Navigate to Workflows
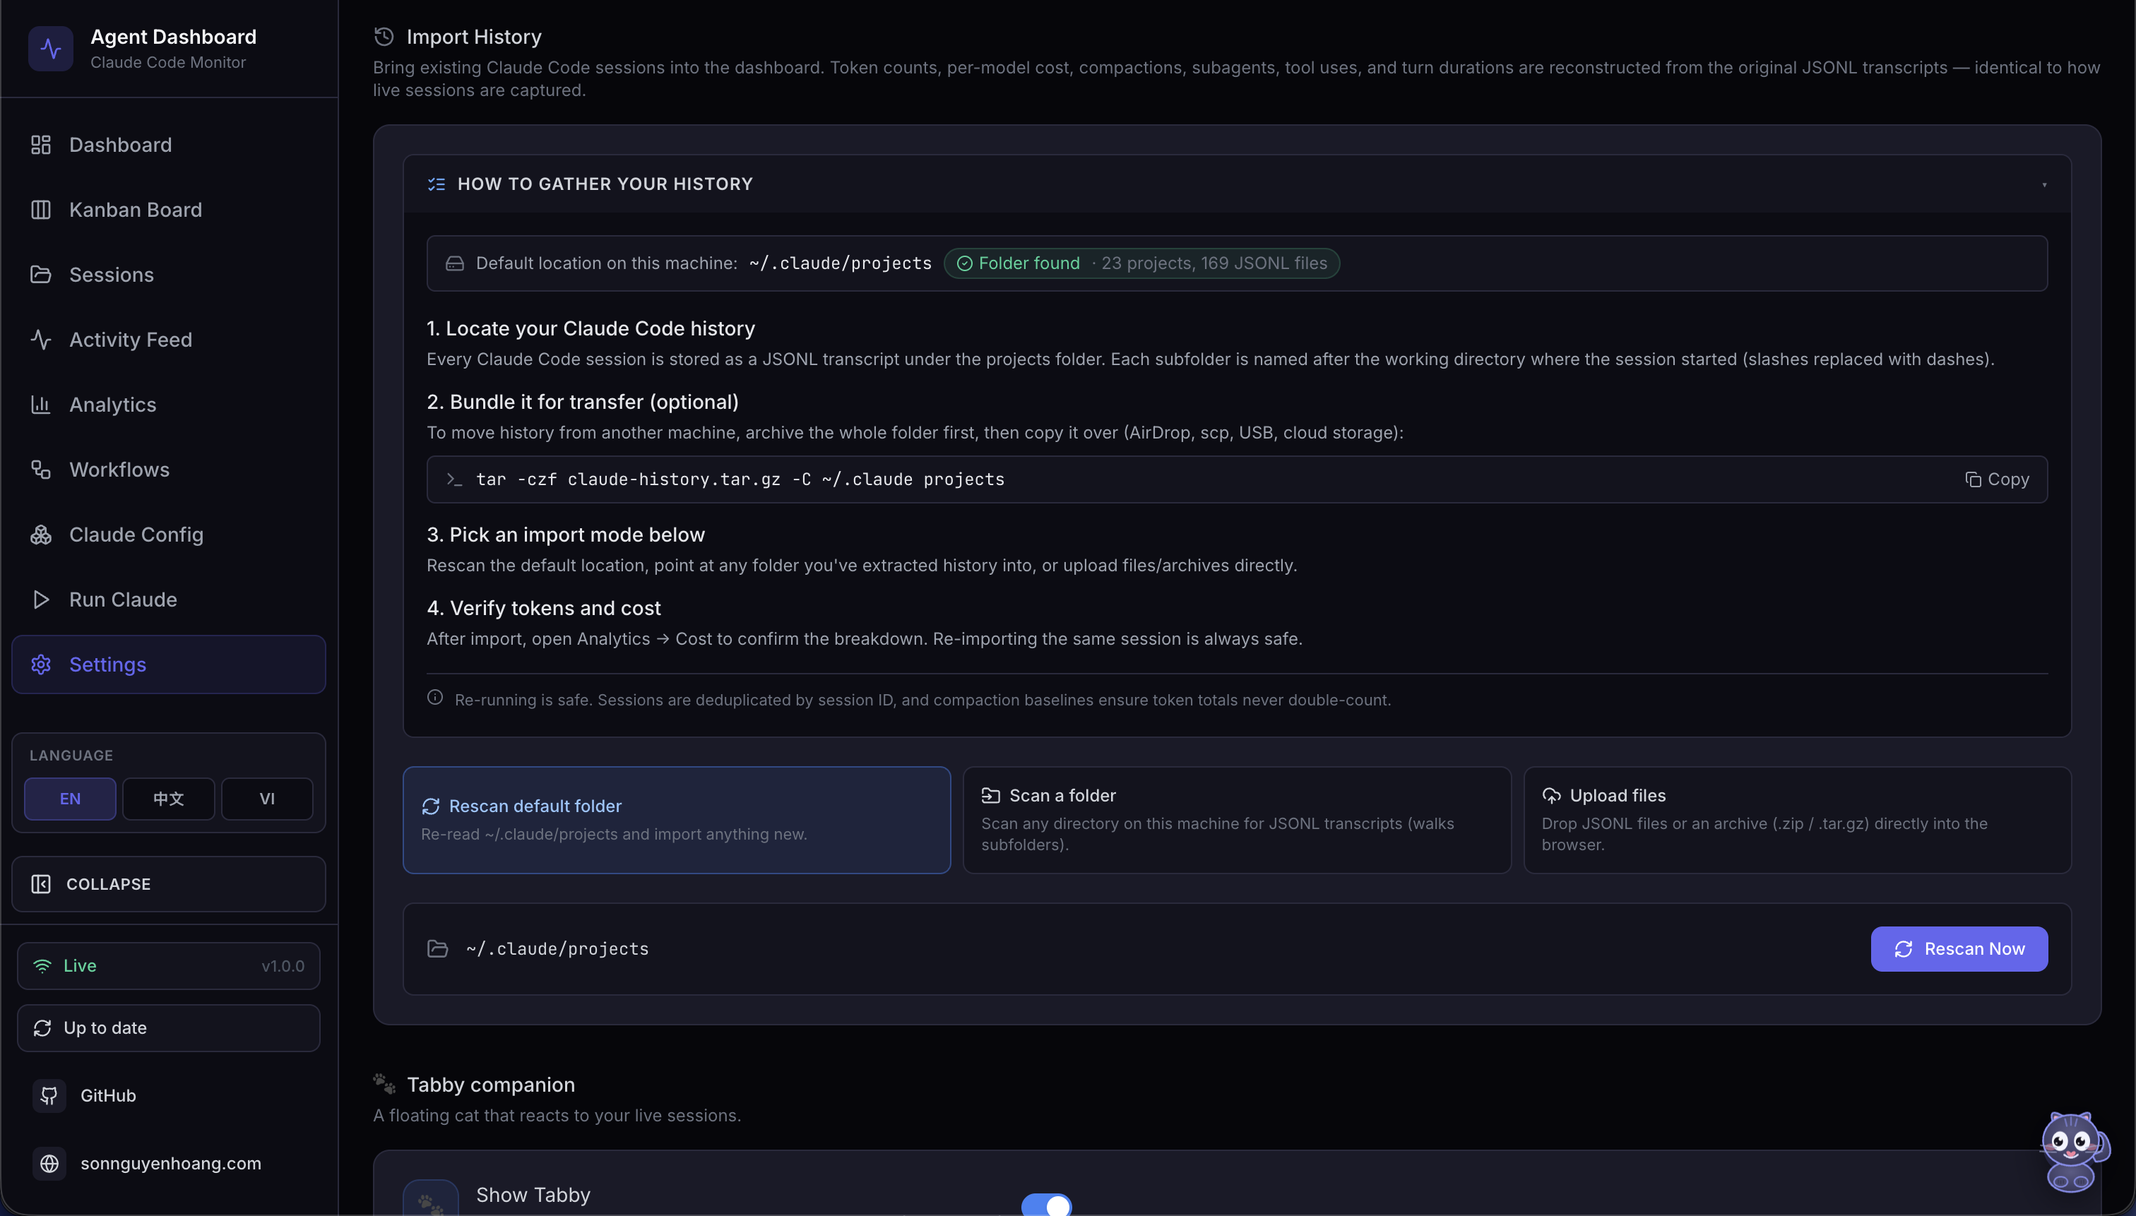The image size is (2136, 1216). (x=169, y=470)
